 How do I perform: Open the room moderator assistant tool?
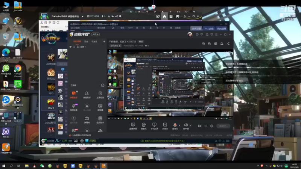coord(87,95)
